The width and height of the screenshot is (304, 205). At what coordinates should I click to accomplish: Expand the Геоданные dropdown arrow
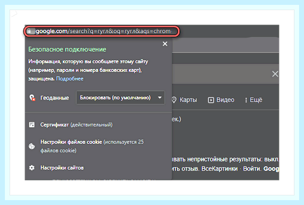pyautogui.click(x=160, y=97)
